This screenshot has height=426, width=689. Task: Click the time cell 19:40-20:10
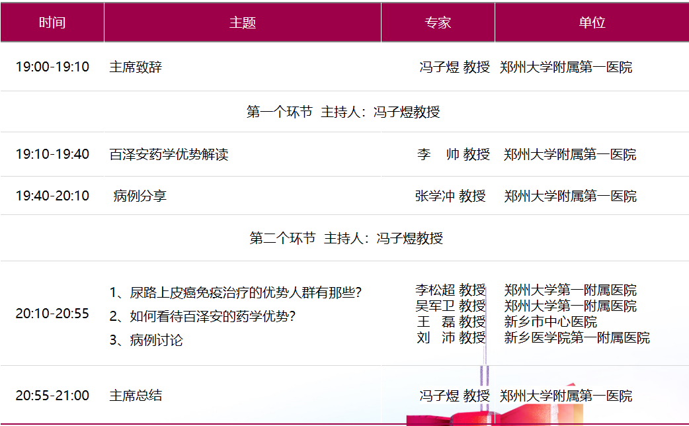[52, 196]
